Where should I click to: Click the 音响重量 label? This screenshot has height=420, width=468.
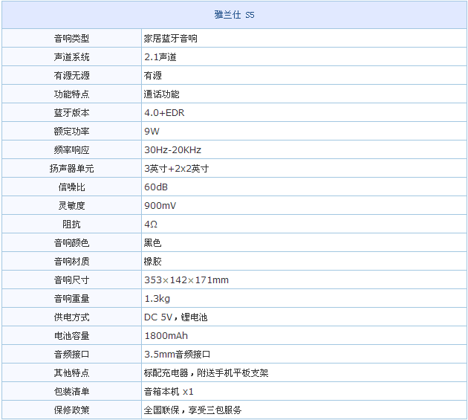71,298
